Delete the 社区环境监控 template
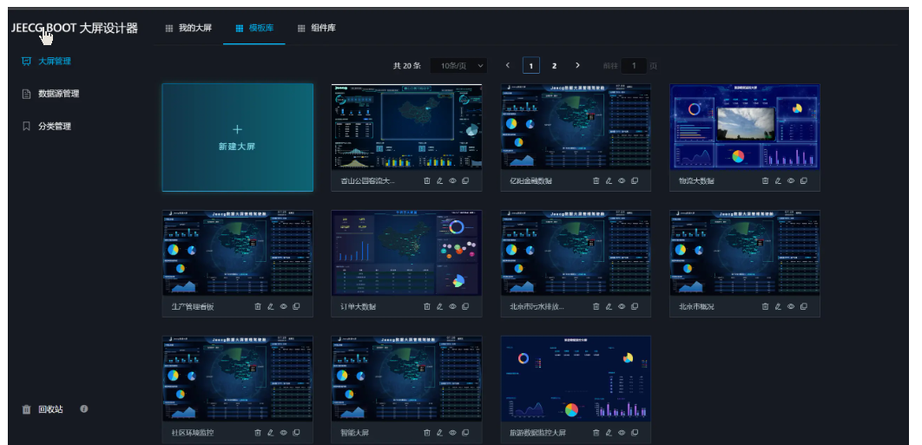Viewport: 922px width, 445px height. pos(258,433)
